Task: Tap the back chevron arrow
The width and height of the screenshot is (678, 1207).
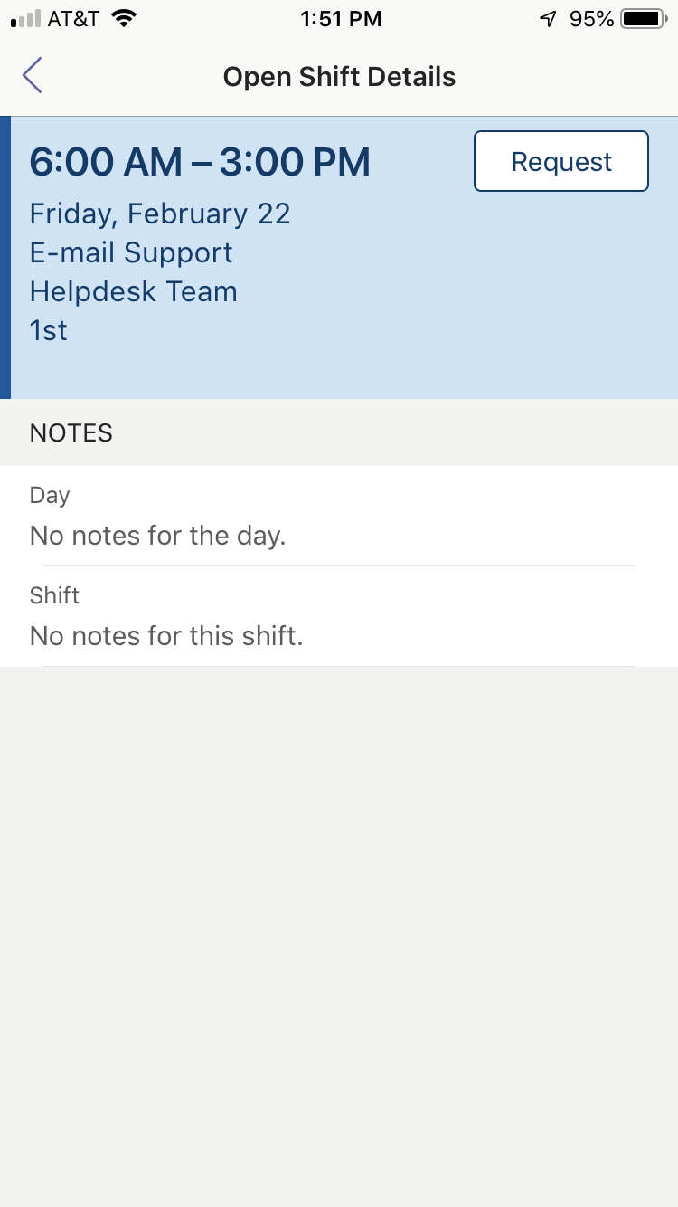Action: point(33,76)
